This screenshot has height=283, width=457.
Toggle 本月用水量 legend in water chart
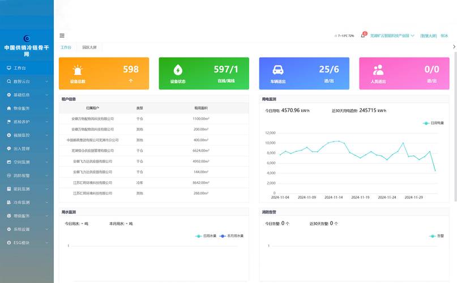click(232, 236)
